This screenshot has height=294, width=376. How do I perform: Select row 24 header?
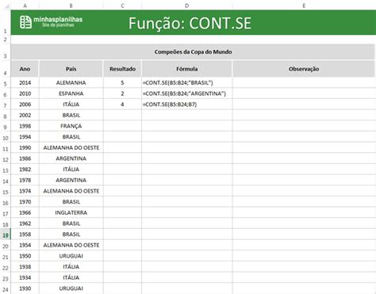point(6,289)
